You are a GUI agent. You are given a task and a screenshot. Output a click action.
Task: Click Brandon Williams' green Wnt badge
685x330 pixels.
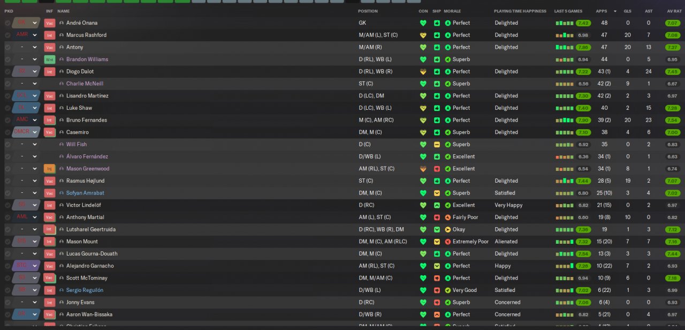[49, 59]
